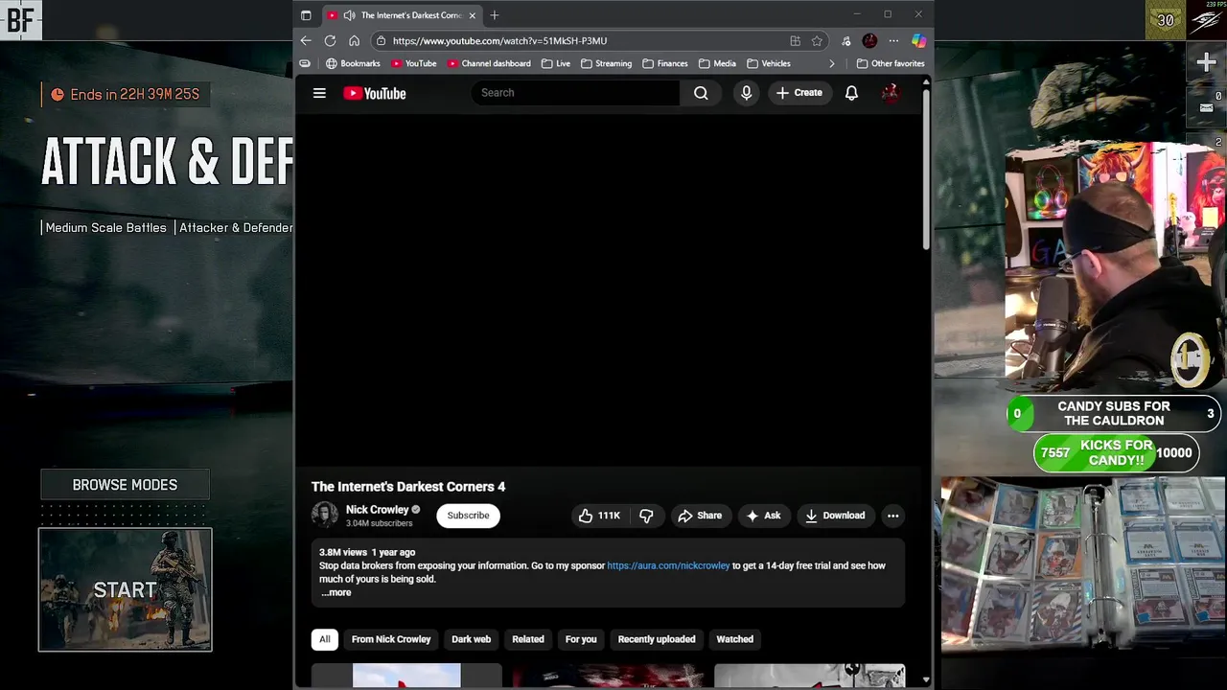Show more favorites with the chevron
The height and width of the screenshot is (690, 1227).
(831, 63)
